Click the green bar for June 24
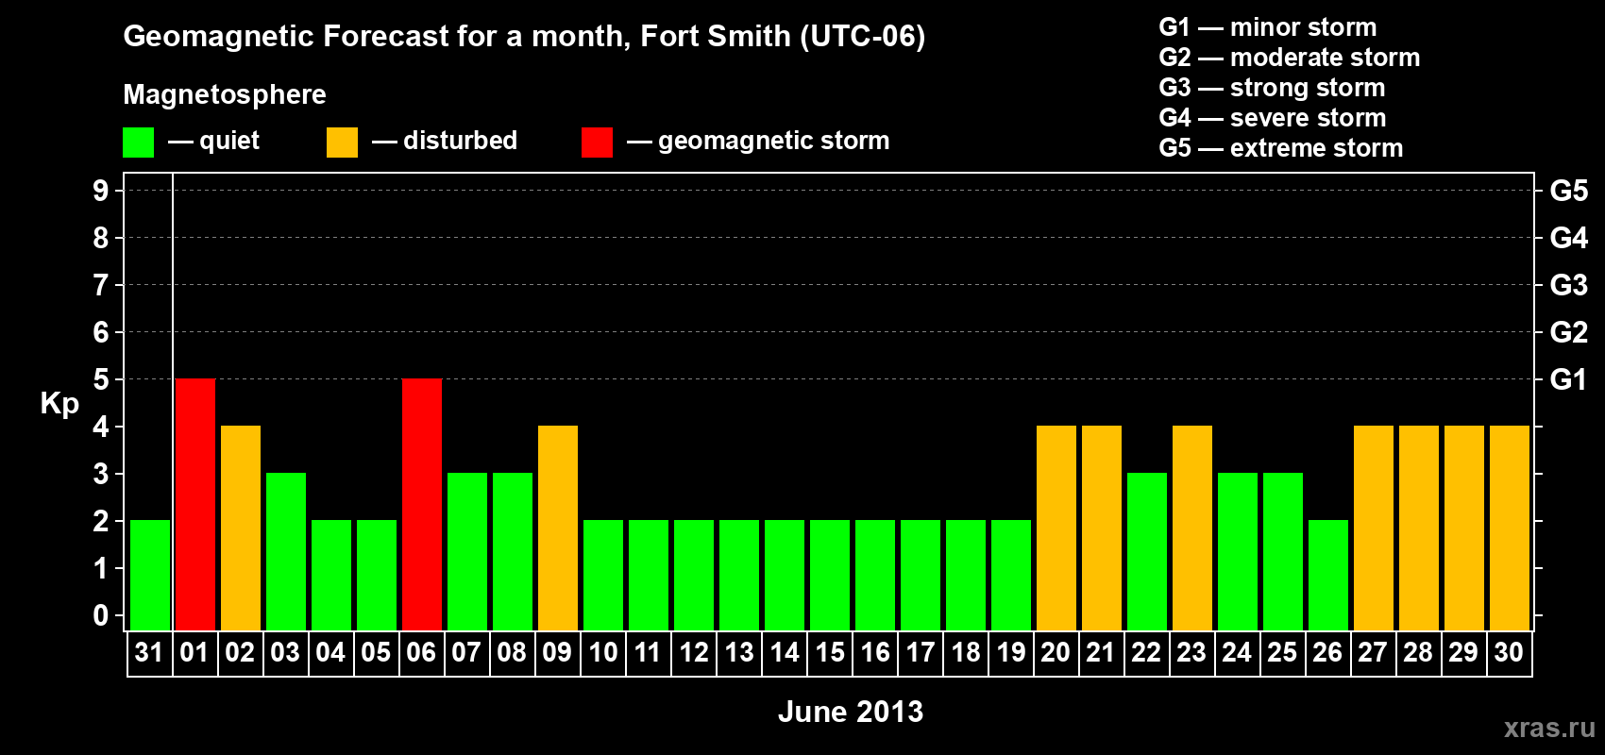 [1238, 551]
